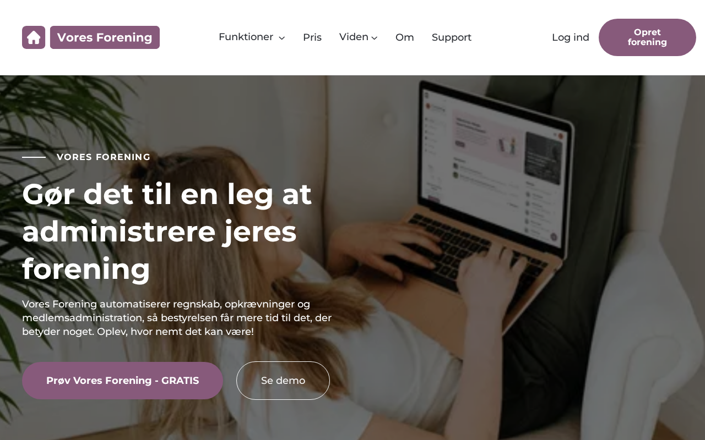Expand the Funktioner dropdown menu
This screenshot has width=705, height=440.
coord(252,37)
